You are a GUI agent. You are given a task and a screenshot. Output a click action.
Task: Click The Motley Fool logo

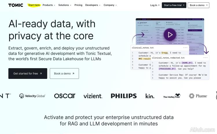tap(172, 96)
